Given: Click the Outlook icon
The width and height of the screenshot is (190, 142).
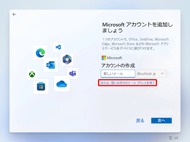Looking at the screenshot, I should tap(51, 65).
